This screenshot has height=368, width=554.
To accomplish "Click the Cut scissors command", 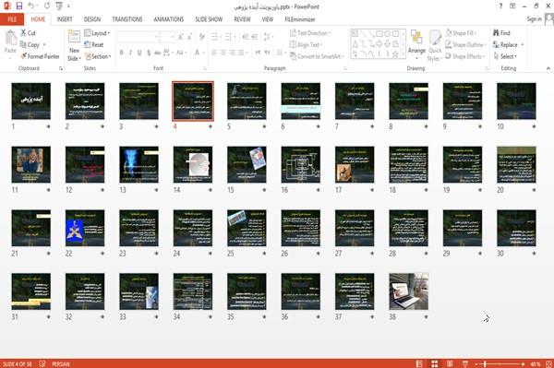I will click(x=29, y=33).
